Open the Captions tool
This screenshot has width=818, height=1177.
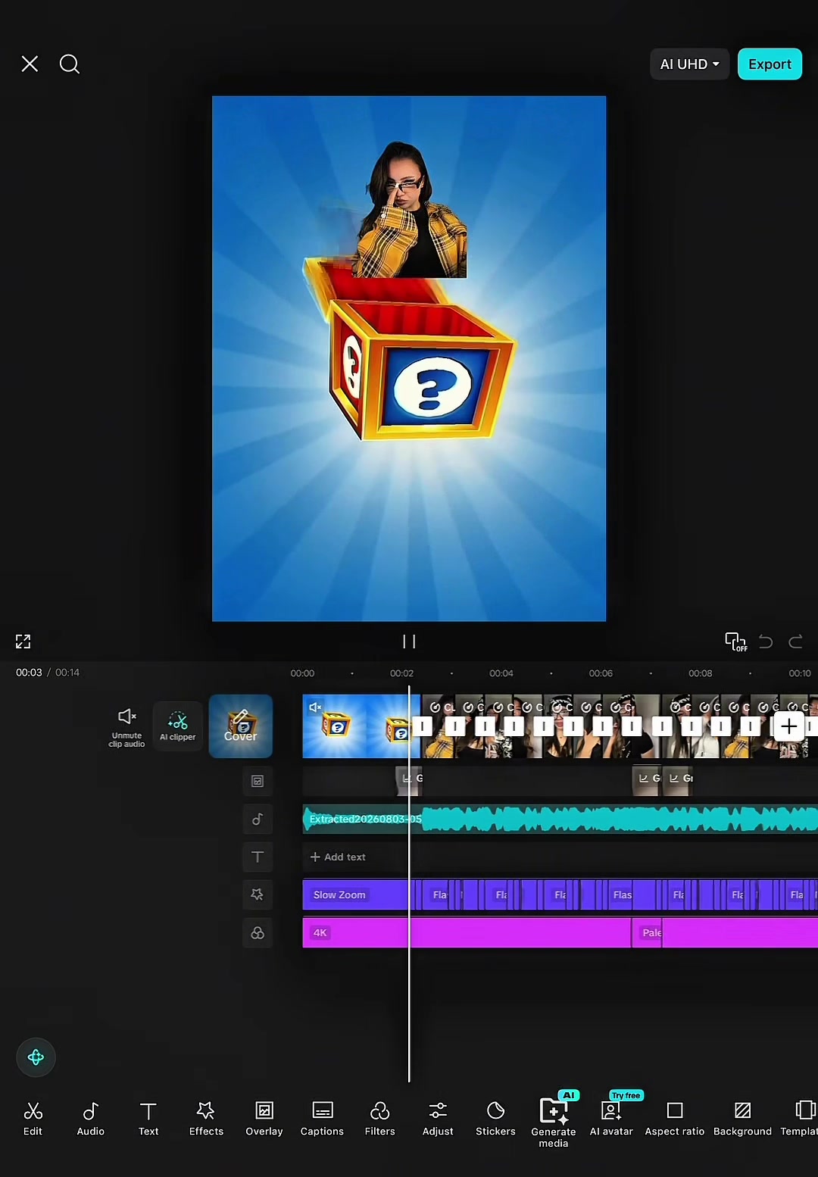click(x=322, y=1119)
